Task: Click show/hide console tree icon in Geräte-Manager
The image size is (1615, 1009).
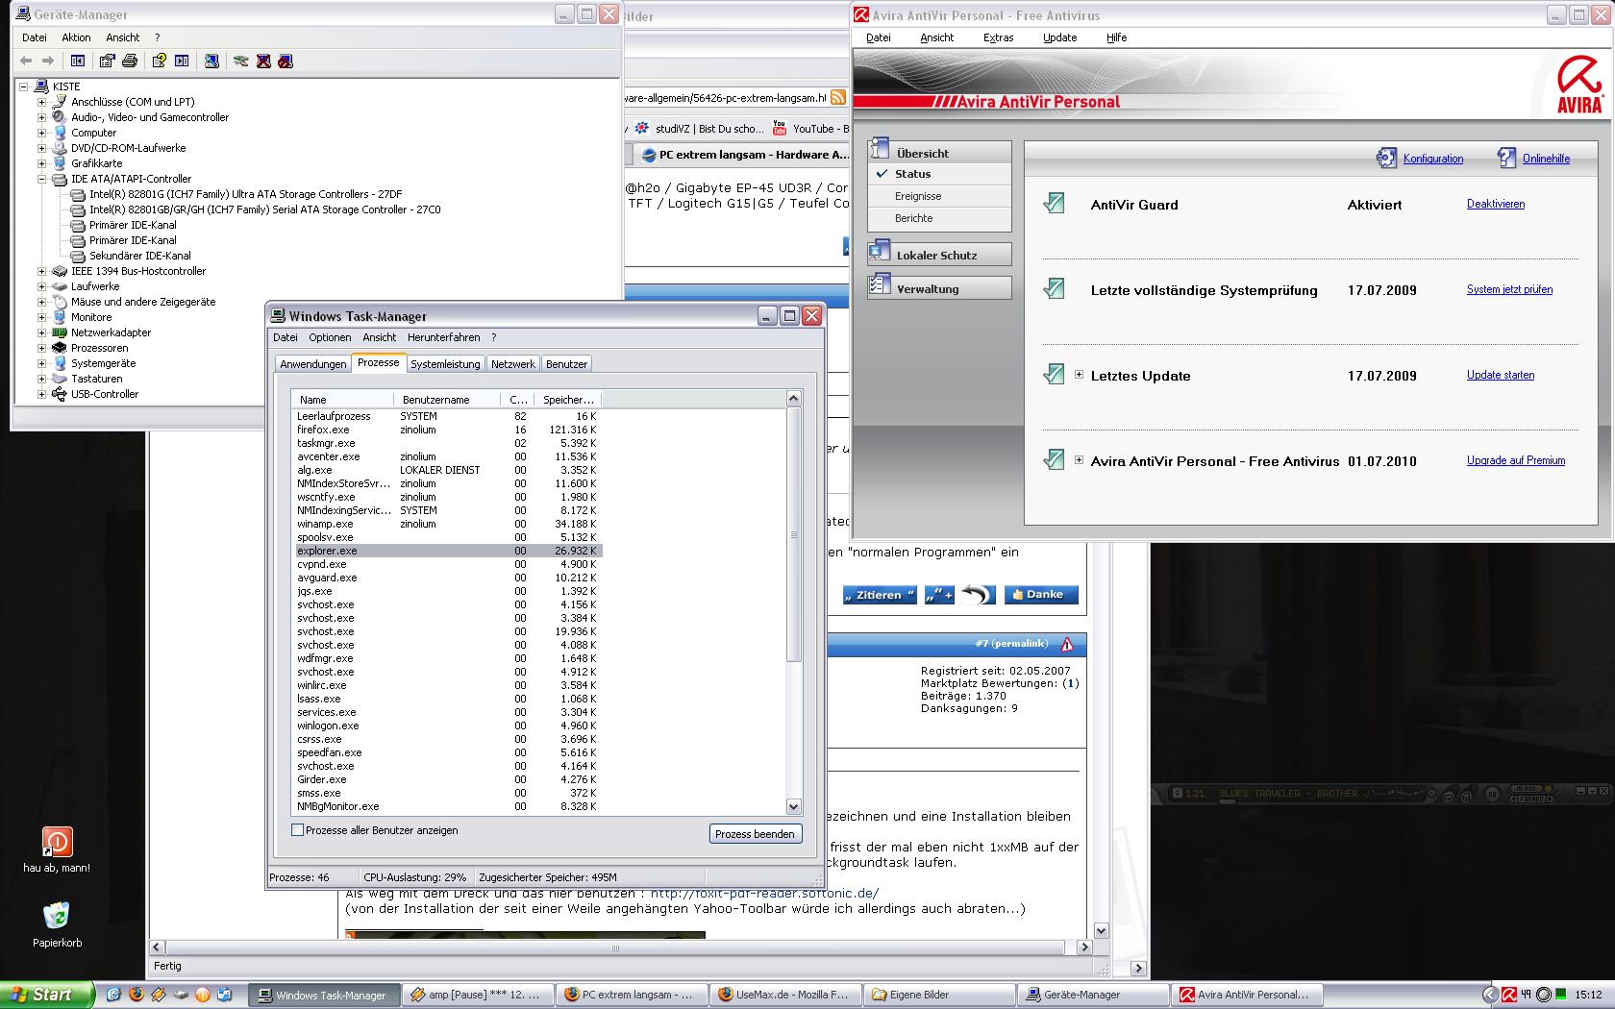Action: click(x=78, y=61)
